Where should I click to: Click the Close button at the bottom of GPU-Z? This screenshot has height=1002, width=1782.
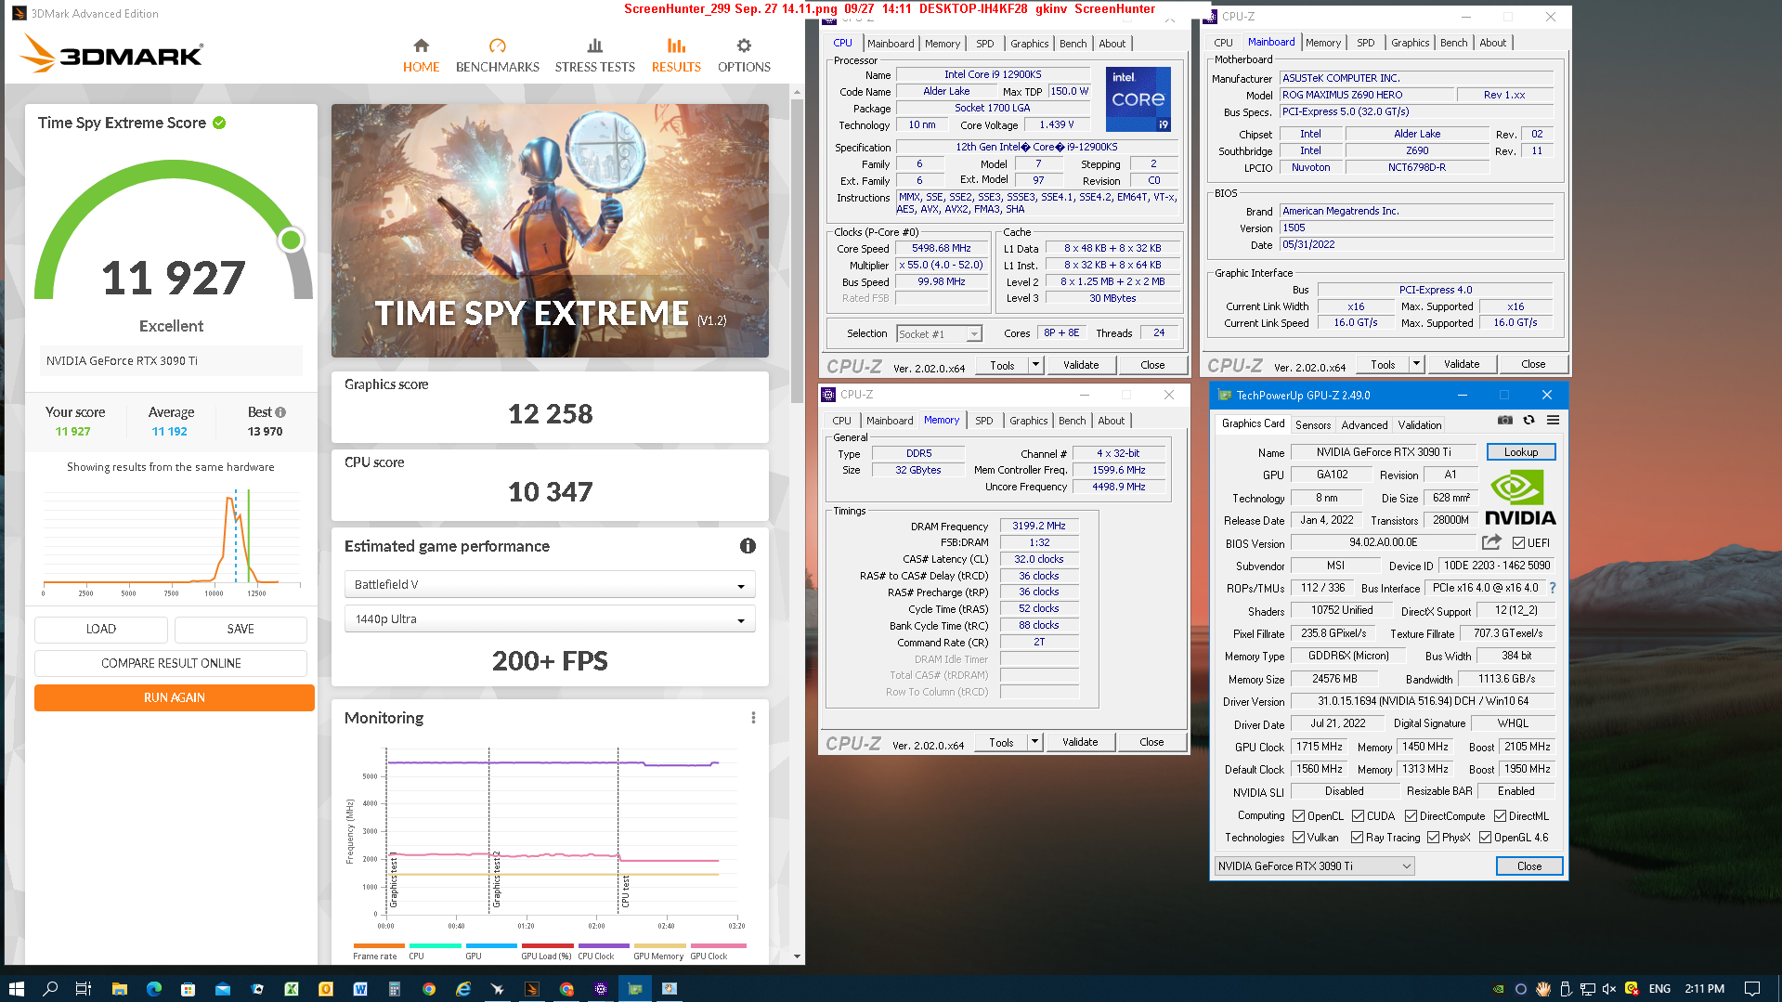[1528, 866]
